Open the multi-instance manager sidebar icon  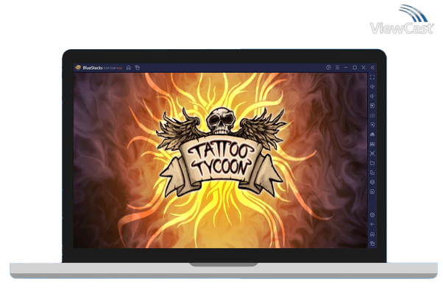[x=372, y=173]
